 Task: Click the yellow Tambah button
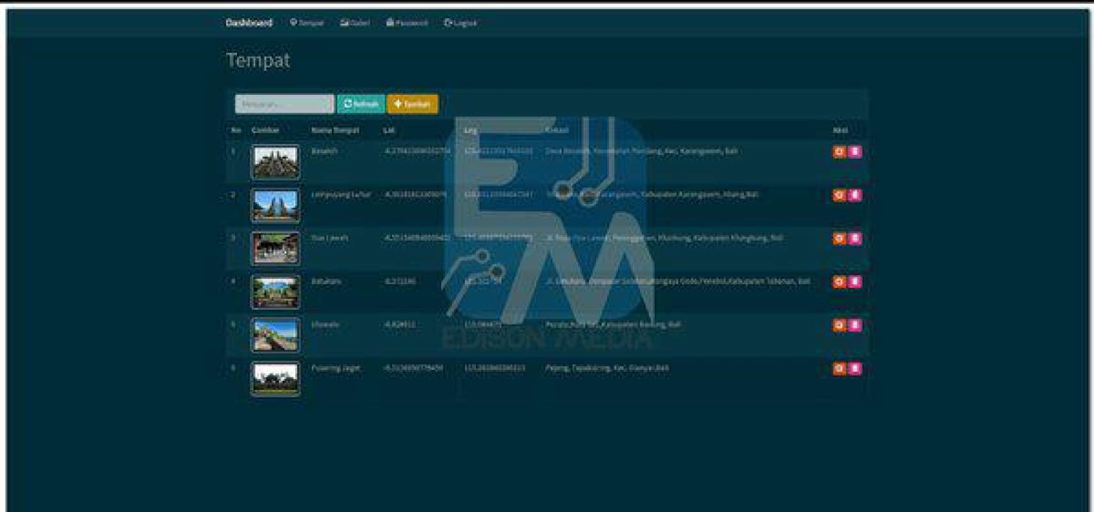point(412,104)
